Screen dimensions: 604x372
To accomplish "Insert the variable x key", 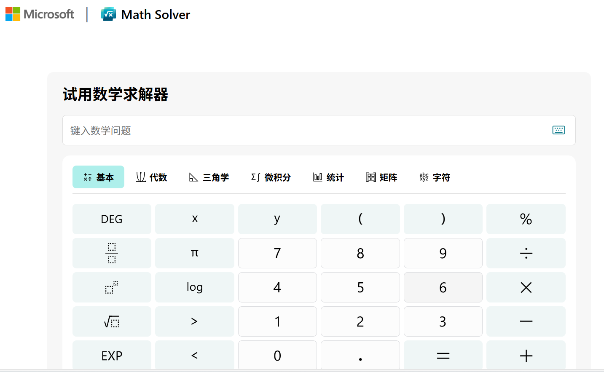I will click(x=195, y=219).
